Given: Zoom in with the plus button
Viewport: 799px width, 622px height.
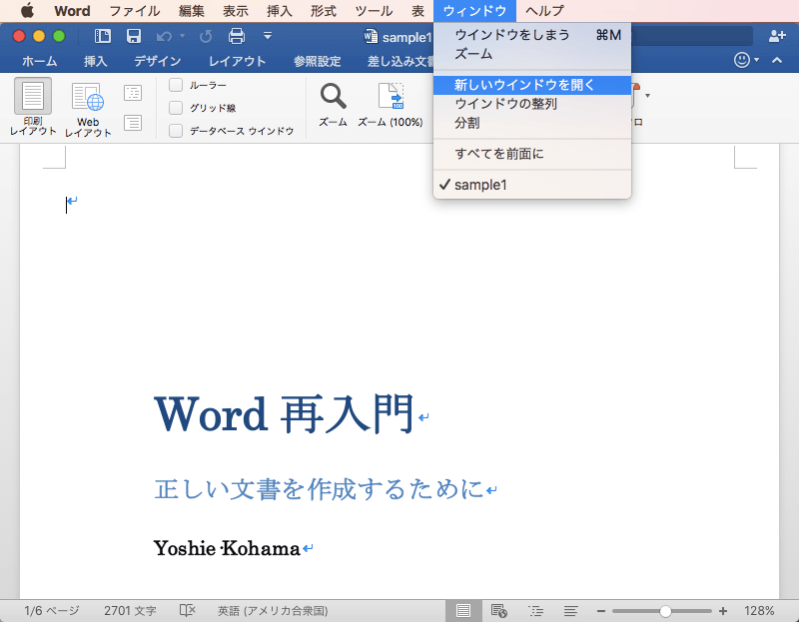Looking at the screenshot, I should point(722,611).
